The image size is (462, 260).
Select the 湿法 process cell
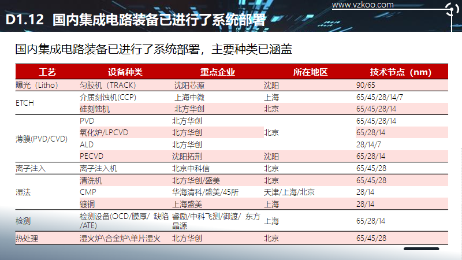(x=23, y=192)
